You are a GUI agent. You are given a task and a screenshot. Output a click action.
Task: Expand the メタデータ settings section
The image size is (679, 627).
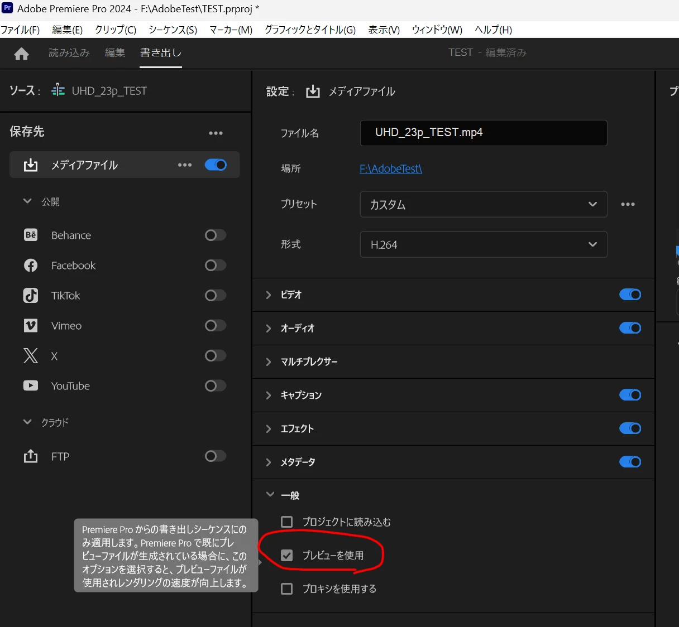(x=269, y=462)
